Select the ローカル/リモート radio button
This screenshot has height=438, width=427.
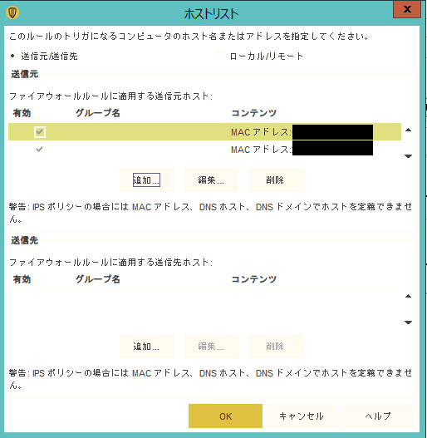click(220, 57)
